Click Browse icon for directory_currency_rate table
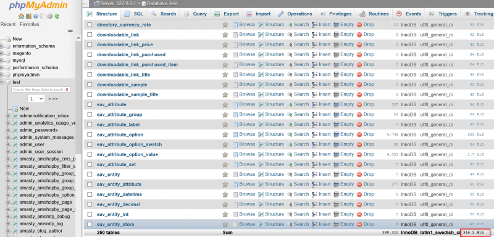 tap(235, 25)
